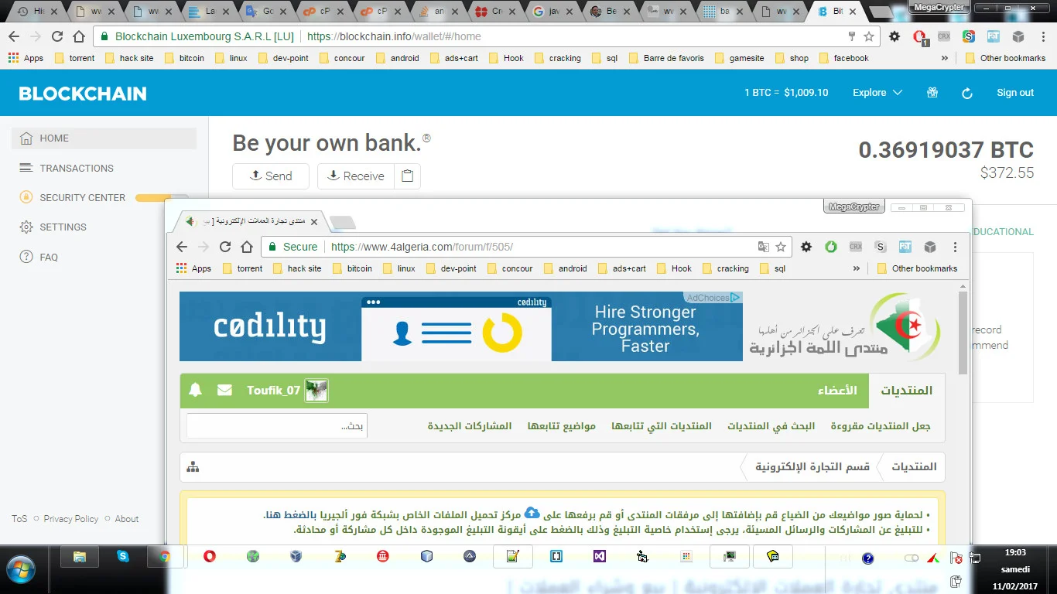Image resolution: width=1057 pixels, height=594 pixels.
Task: Click the notification bell in forum bar
Action: click(195, 391)
